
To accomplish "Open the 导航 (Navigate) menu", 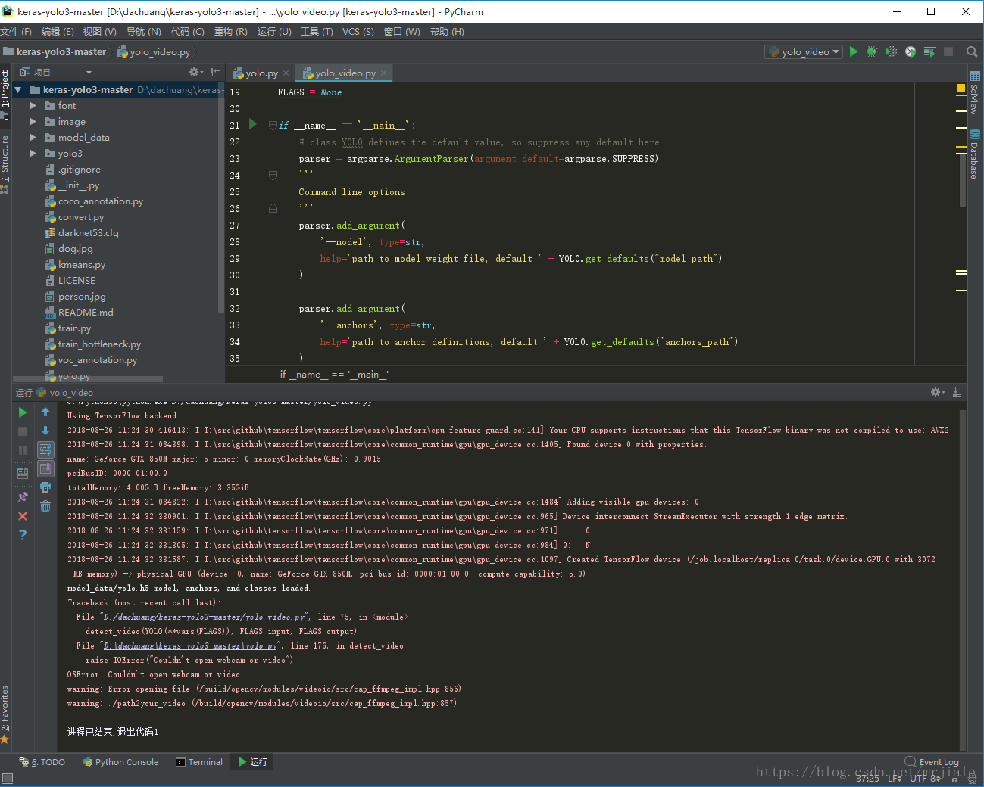I will coord(143,31).
